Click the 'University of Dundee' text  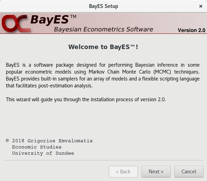[43, 153]
